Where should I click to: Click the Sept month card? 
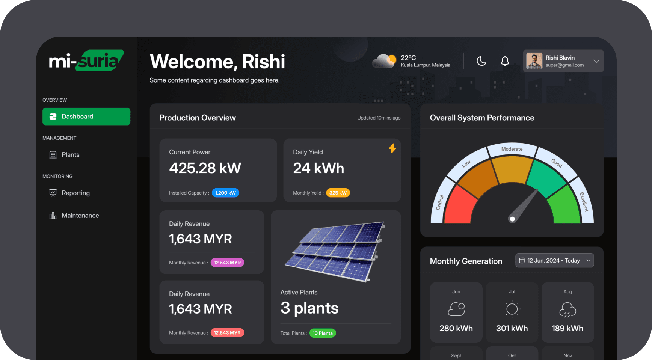pyautogui.click(x=456, y=353)
